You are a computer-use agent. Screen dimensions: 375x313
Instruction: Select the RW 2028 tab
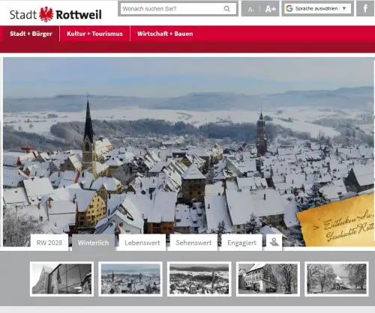49,243
